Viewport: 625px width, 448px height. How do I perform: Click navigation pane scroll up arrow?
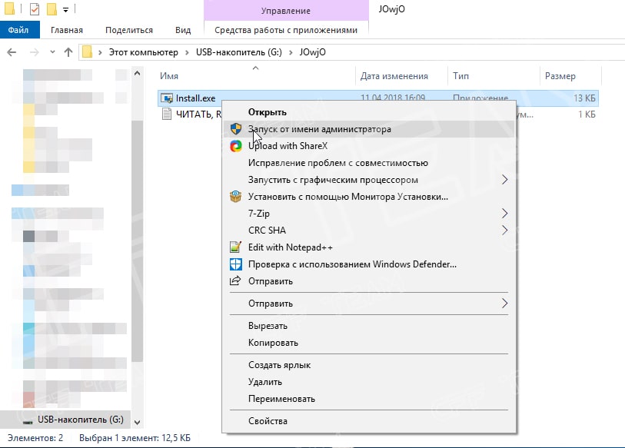pyautogui.click(x=137, y=73)
